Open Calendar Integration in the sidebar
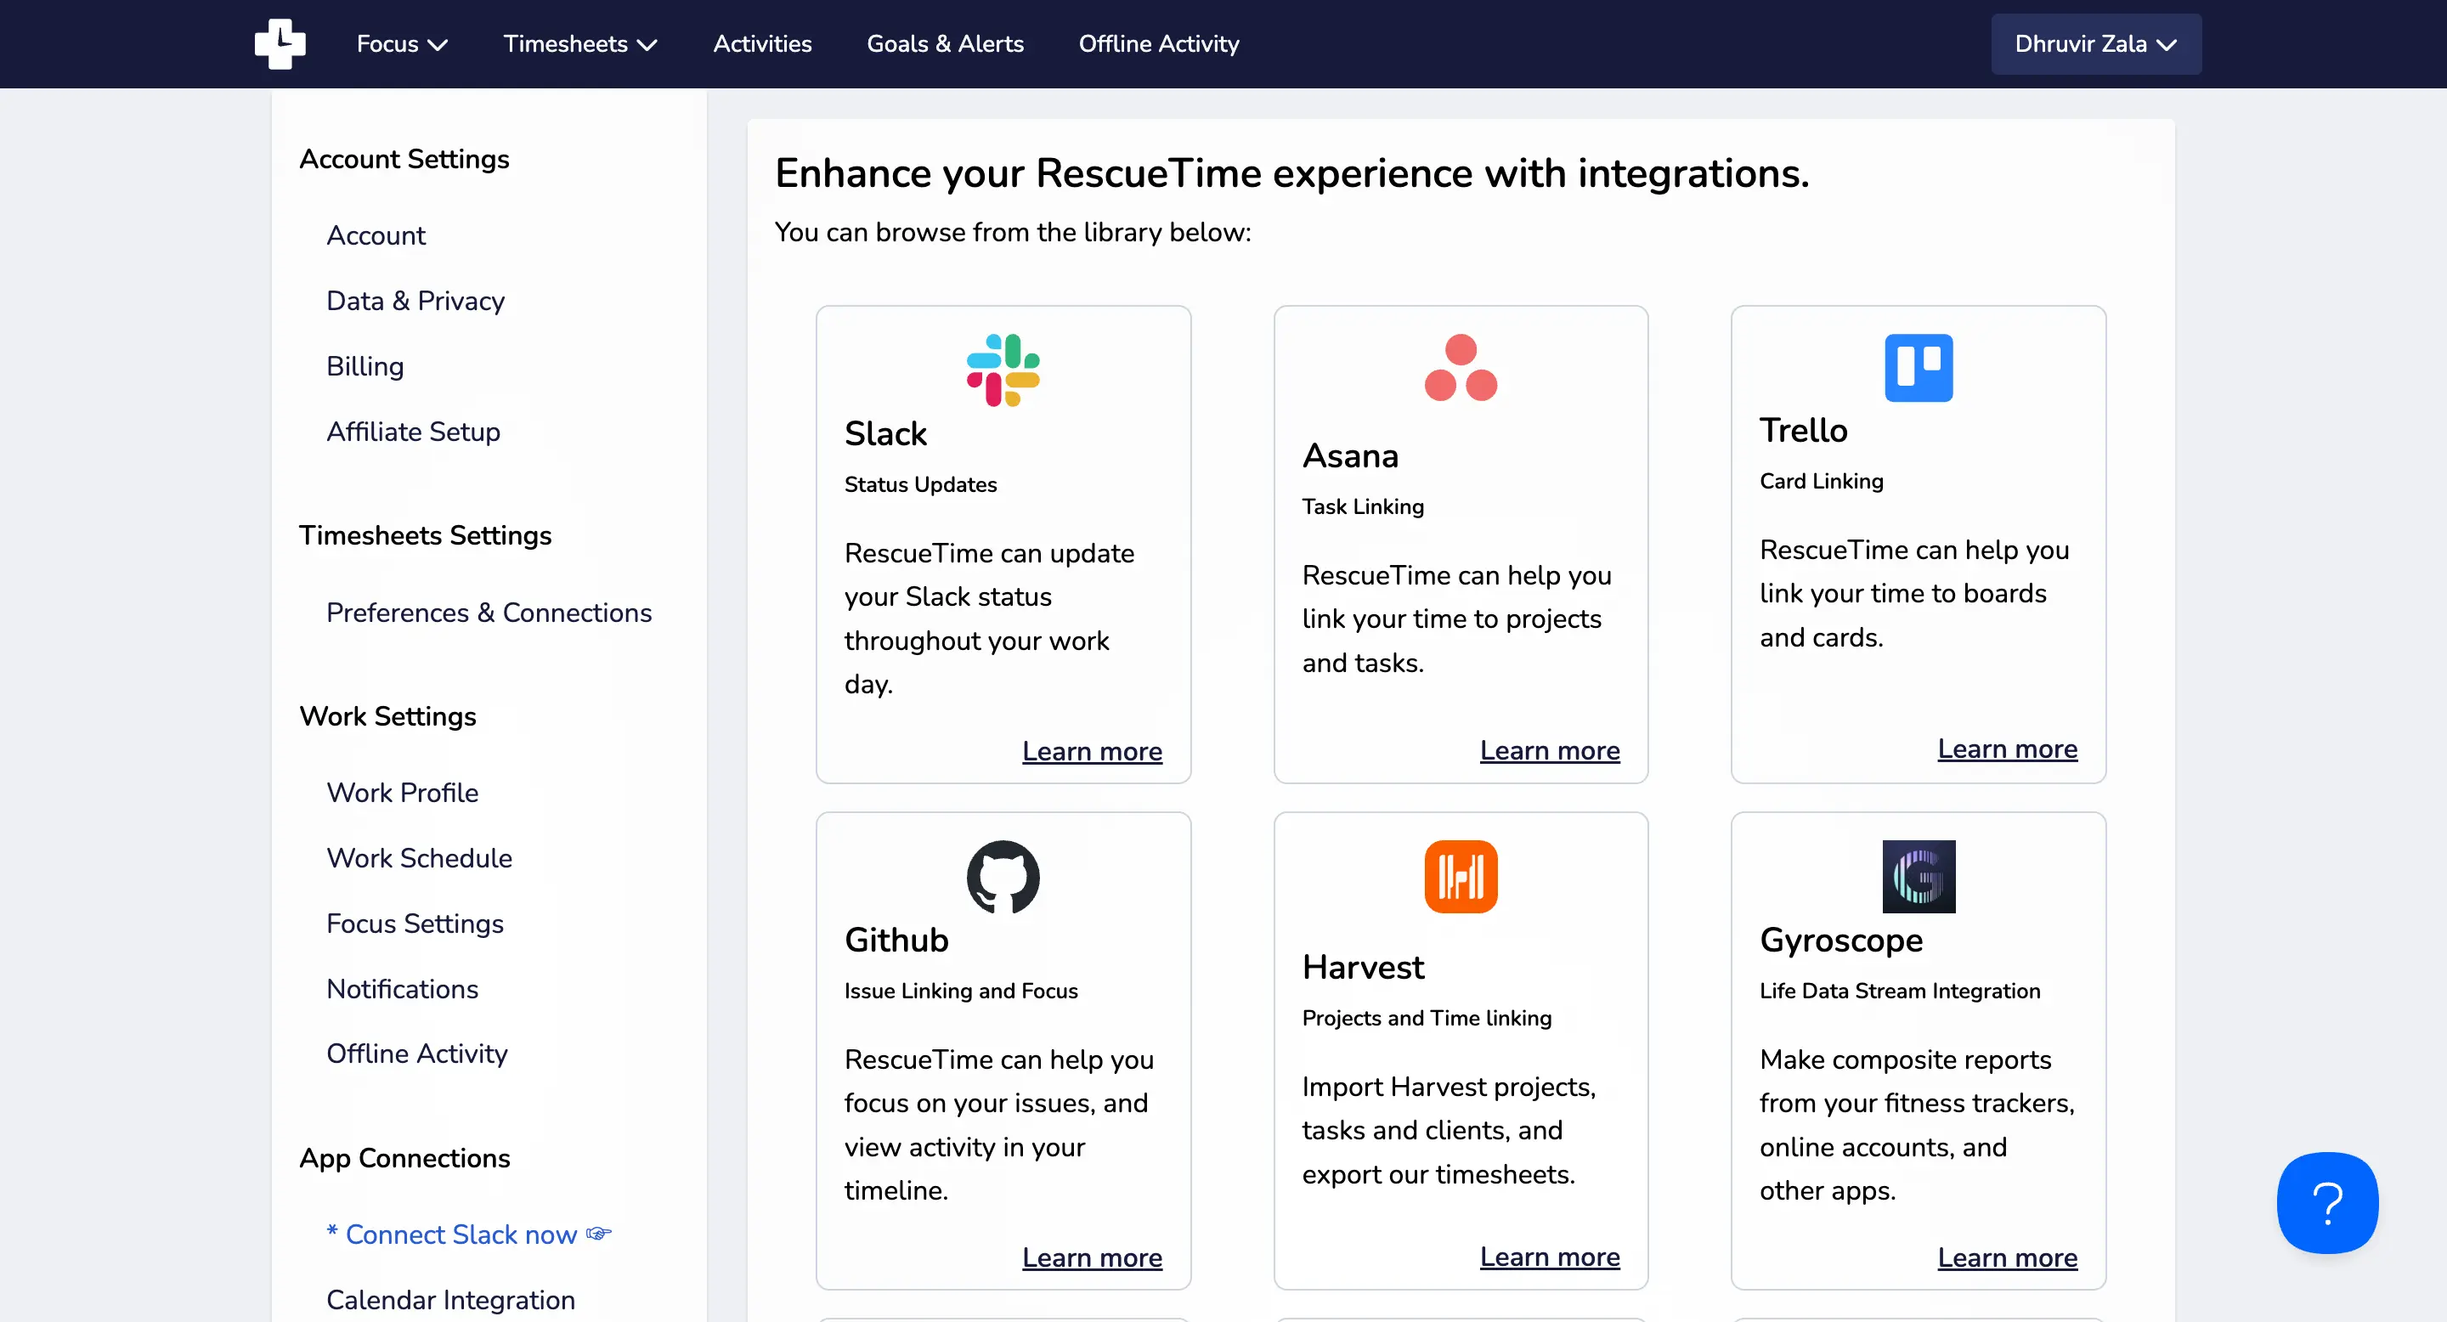 pyautogui.click(x=450, y=1299)
